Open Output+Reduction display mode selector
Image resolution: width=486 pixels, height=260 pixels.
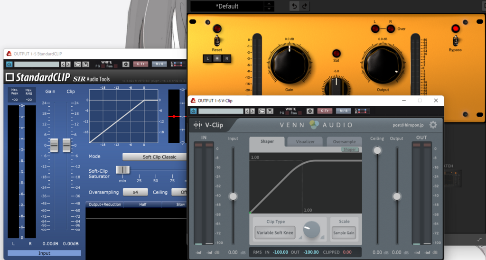point(105,204)
